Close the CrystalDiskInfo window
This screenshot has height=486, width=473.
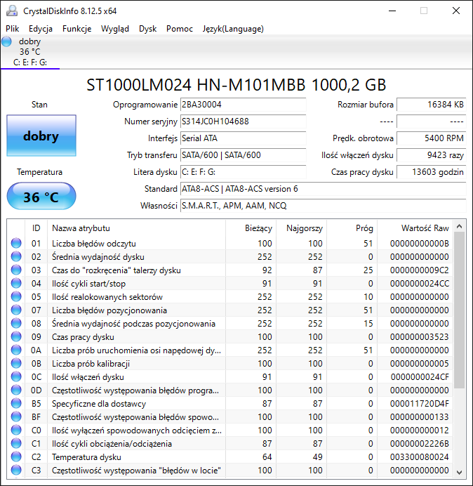point(456,11)
